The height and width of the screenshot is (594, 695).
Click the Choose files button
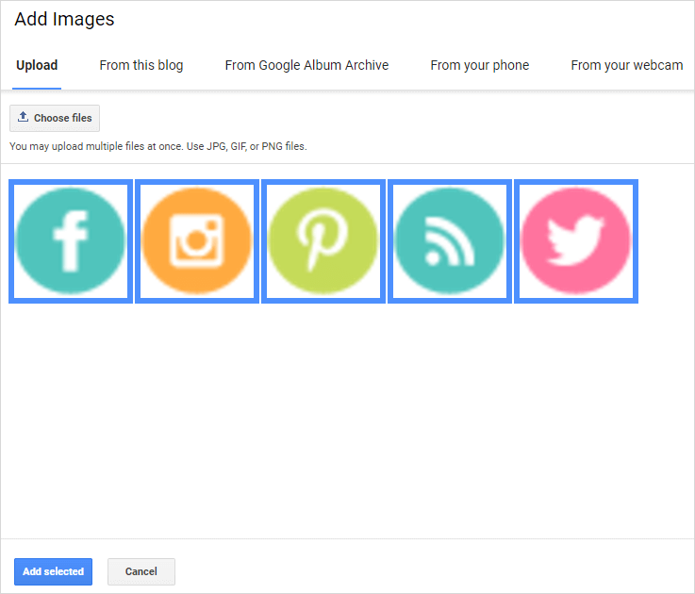click(x=55, y=118)
